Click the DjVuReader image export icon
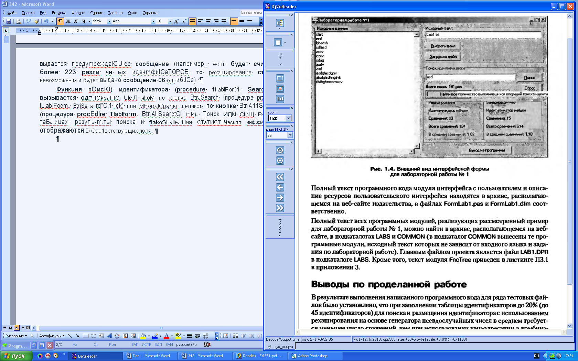This screenshot has height=361, width=578. pos(280,89)
